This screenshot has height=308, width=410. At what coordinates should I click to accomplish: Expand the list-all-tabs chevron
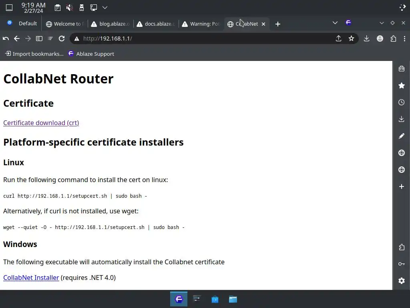pos(335,23)
